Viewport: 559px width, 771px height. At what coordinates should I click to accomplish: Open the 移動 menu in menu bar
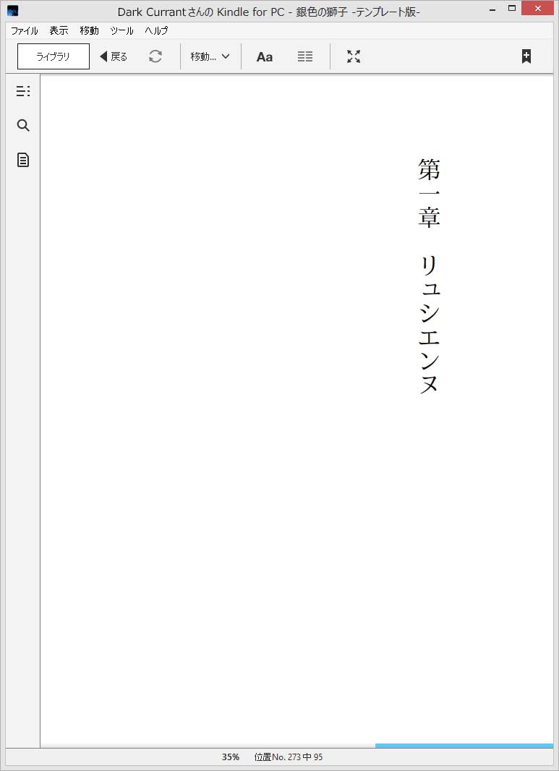pos(90,30)
